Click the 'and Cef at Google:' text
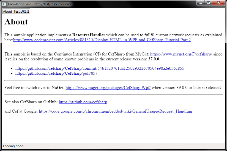 tap(21, 111)
